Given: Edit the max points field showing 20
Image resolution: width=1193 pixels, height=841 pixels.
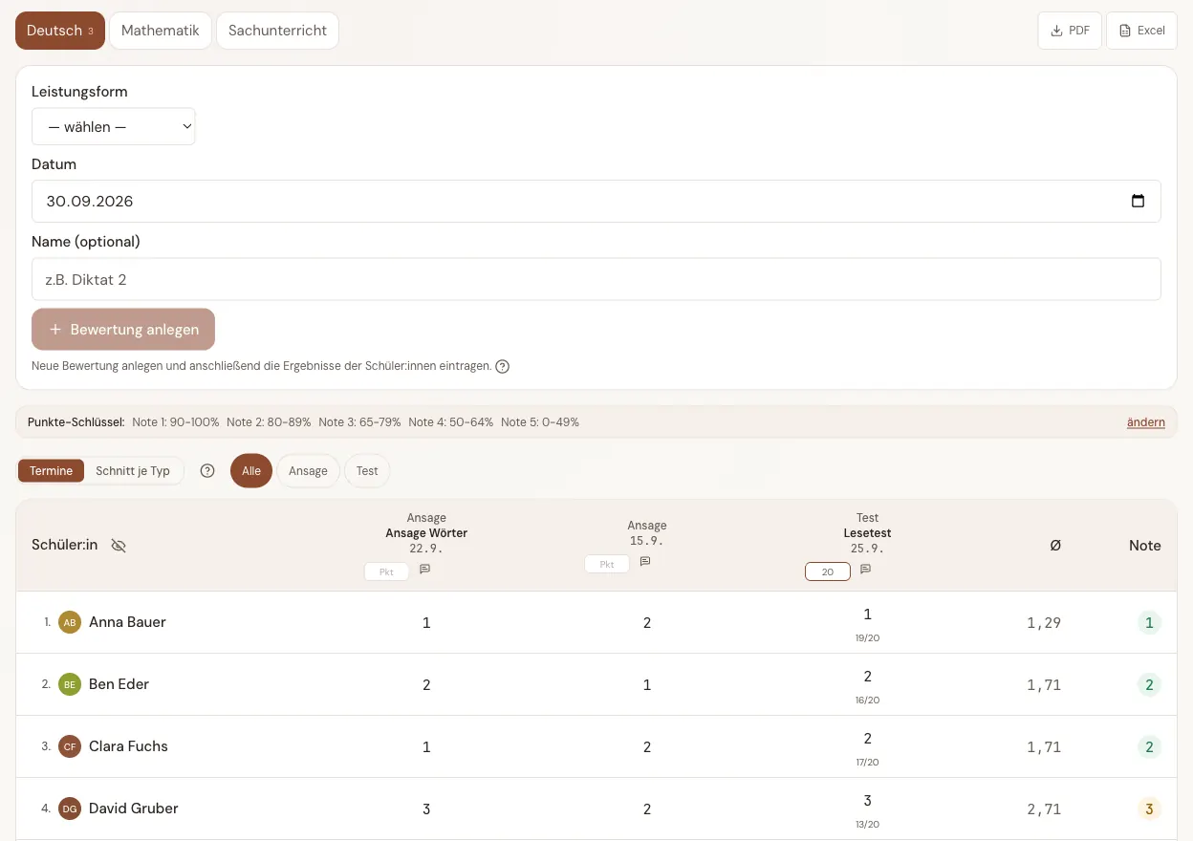Looking at the screenshot, I should pyautogui.click(x=828, y=571).
